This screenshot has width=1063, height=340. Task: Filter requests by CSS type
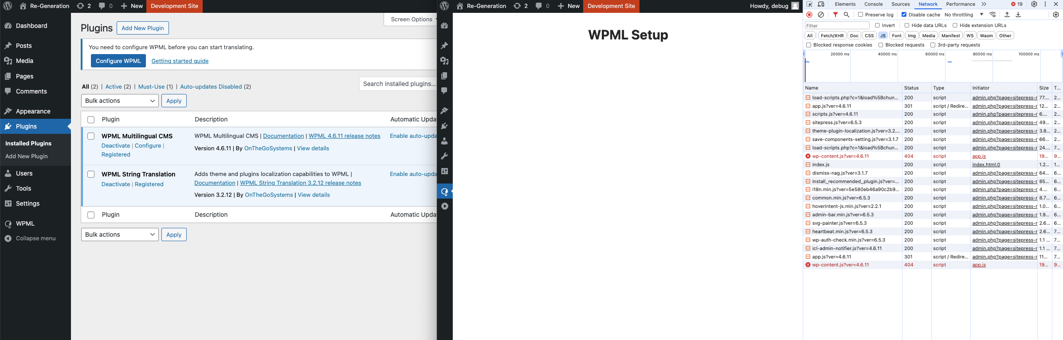tap(869, 35)
